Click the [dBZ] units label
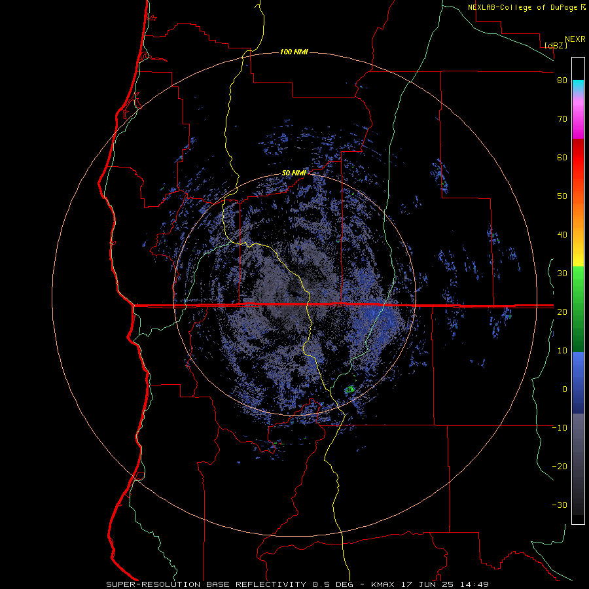The image size is (589, 589). pos(556,45)
